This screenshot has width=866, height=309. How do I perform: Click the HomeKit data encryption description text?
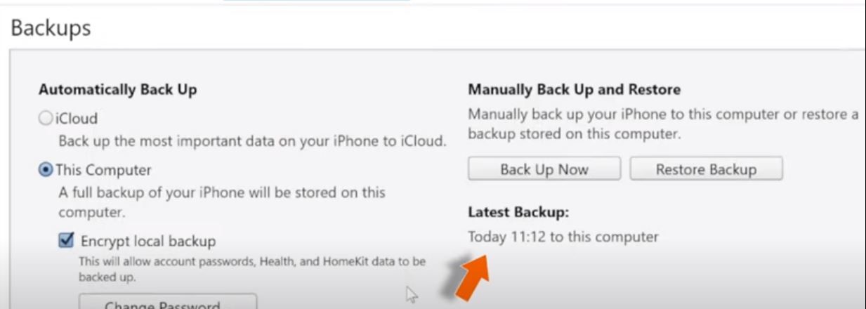point(252,269)
